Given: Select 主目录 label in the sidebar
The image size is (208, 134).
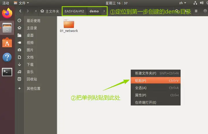Looking at the screenshot, I should [x=32, y=28].
